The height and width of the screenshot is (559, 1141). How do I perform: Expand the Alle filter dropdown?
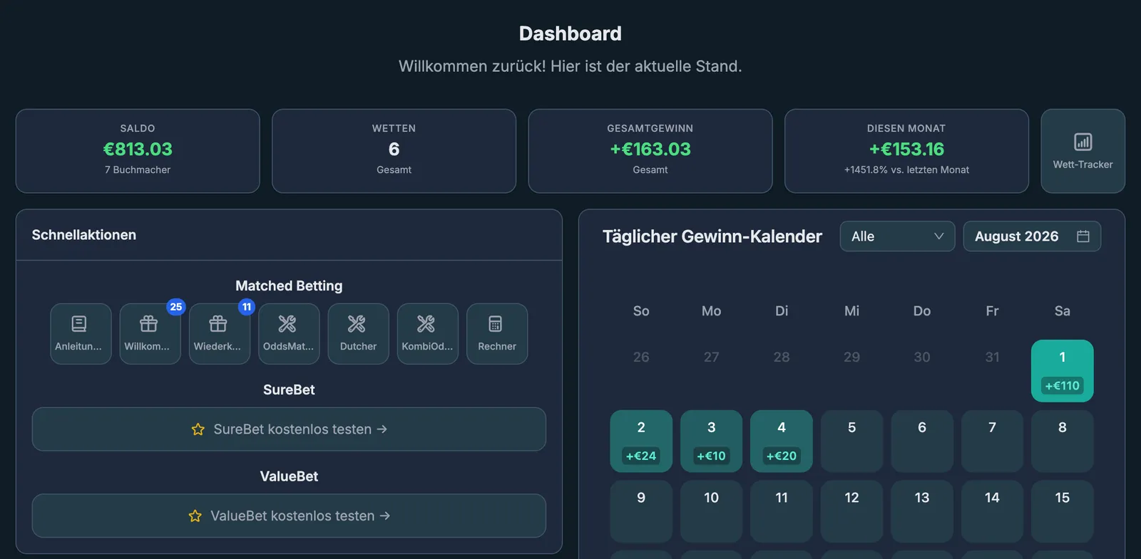tap(897, 236)
